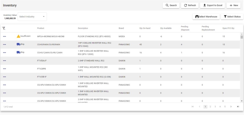Sort by Qty On-hand column header

tap(145, 28)
